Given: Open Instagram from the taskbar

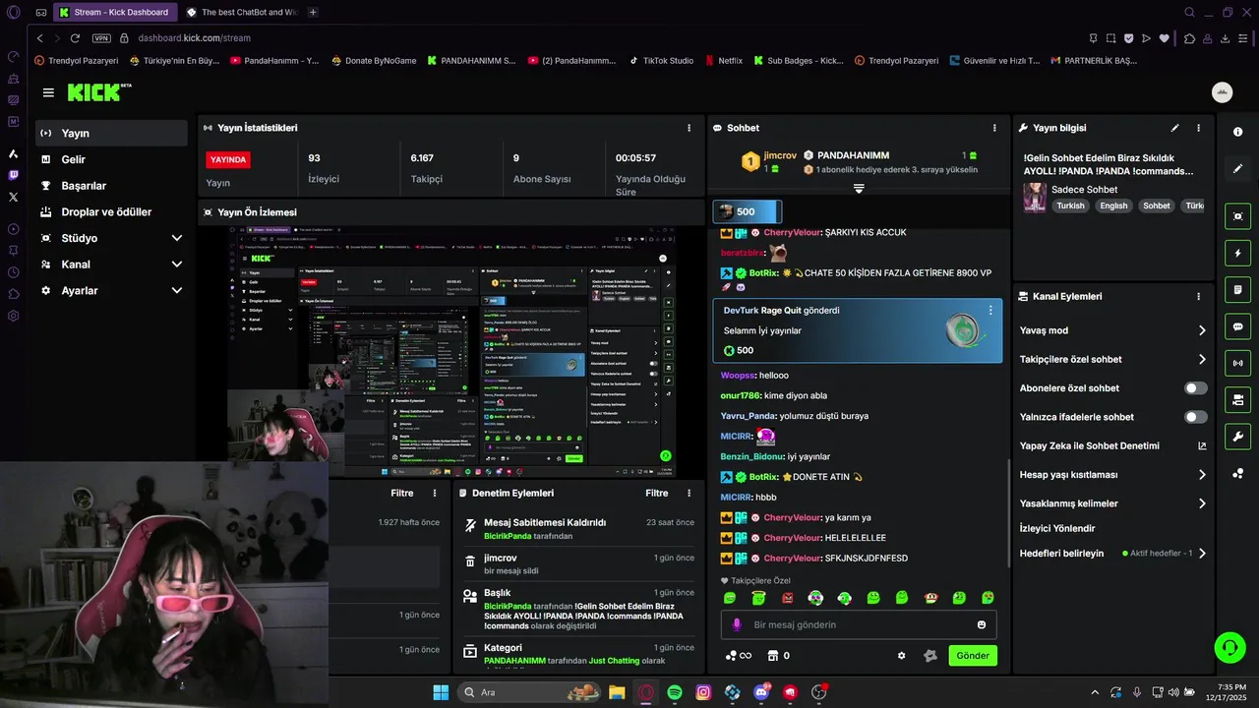Looking at the screenshot, I should [703, 692].
